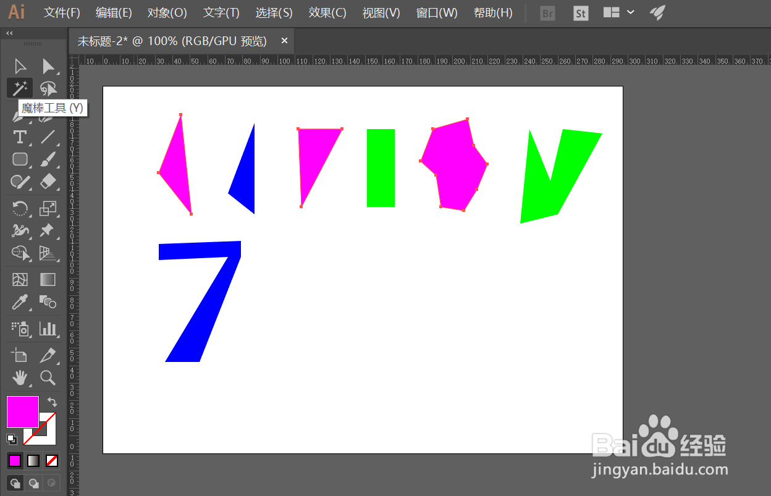771x496 pixels.
Task: Open the 对象(O) menu
Action: (x=167, y=13)
